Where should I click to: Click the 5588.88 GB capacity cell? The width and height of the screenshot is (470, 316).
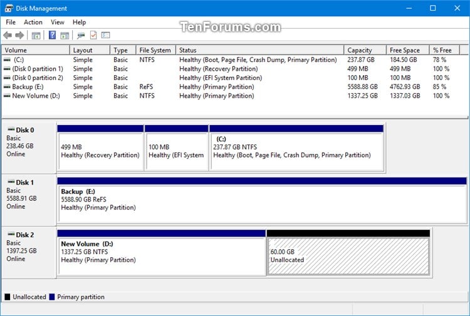[x=362, y=87]
